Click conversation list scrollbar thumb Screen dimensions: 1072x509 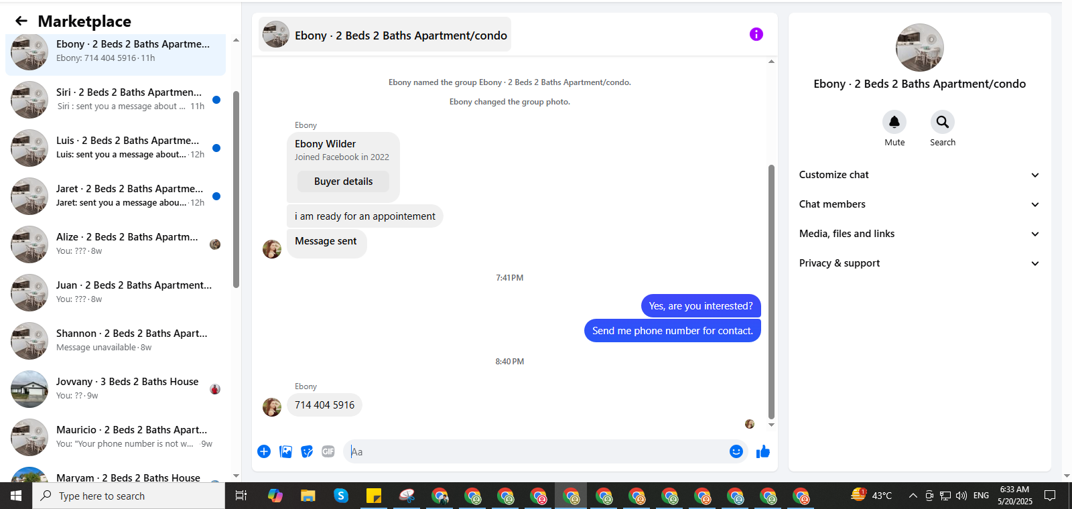pos(236,190)
